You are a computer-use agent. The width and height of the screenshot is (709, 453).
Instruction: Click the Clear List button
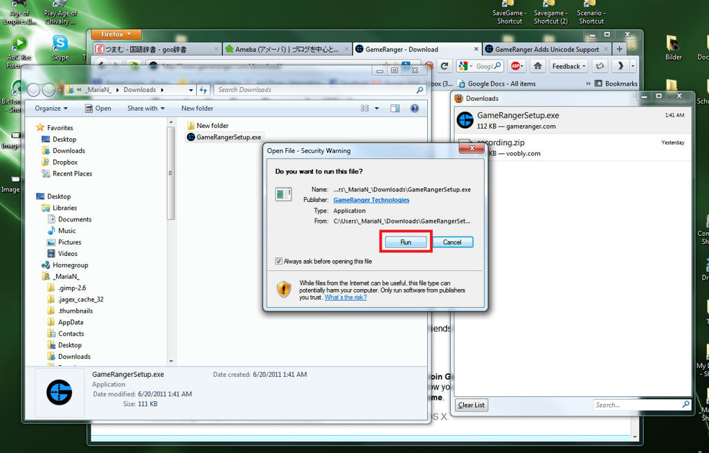472,405
